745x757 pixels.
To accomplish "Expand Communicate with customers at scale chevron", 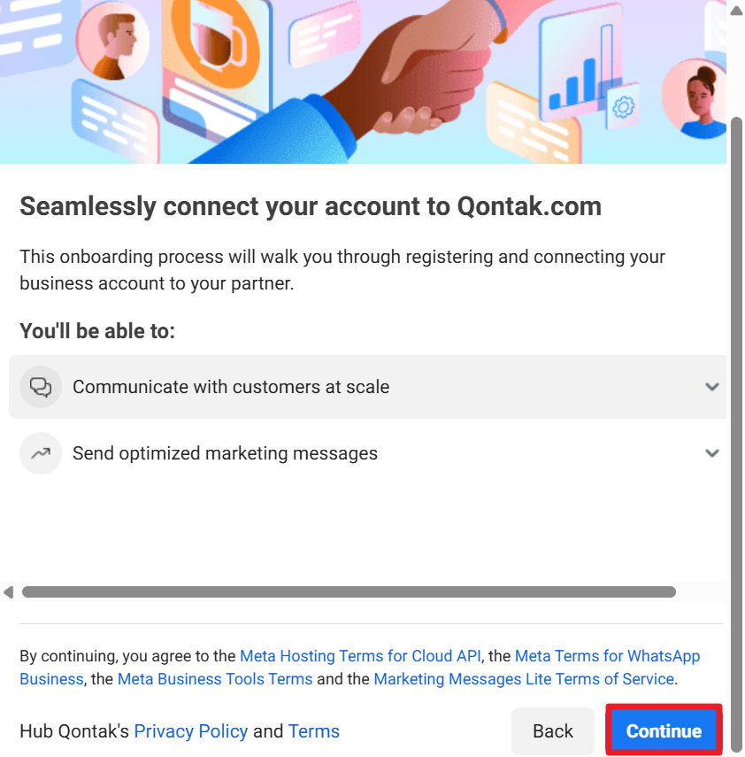I will click(x=712, y=387).
